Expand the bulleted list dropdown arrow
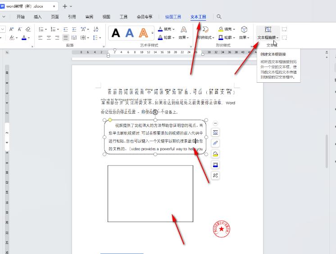The width and height of the screenshot is (336, 254). click(x=46, y=29)
